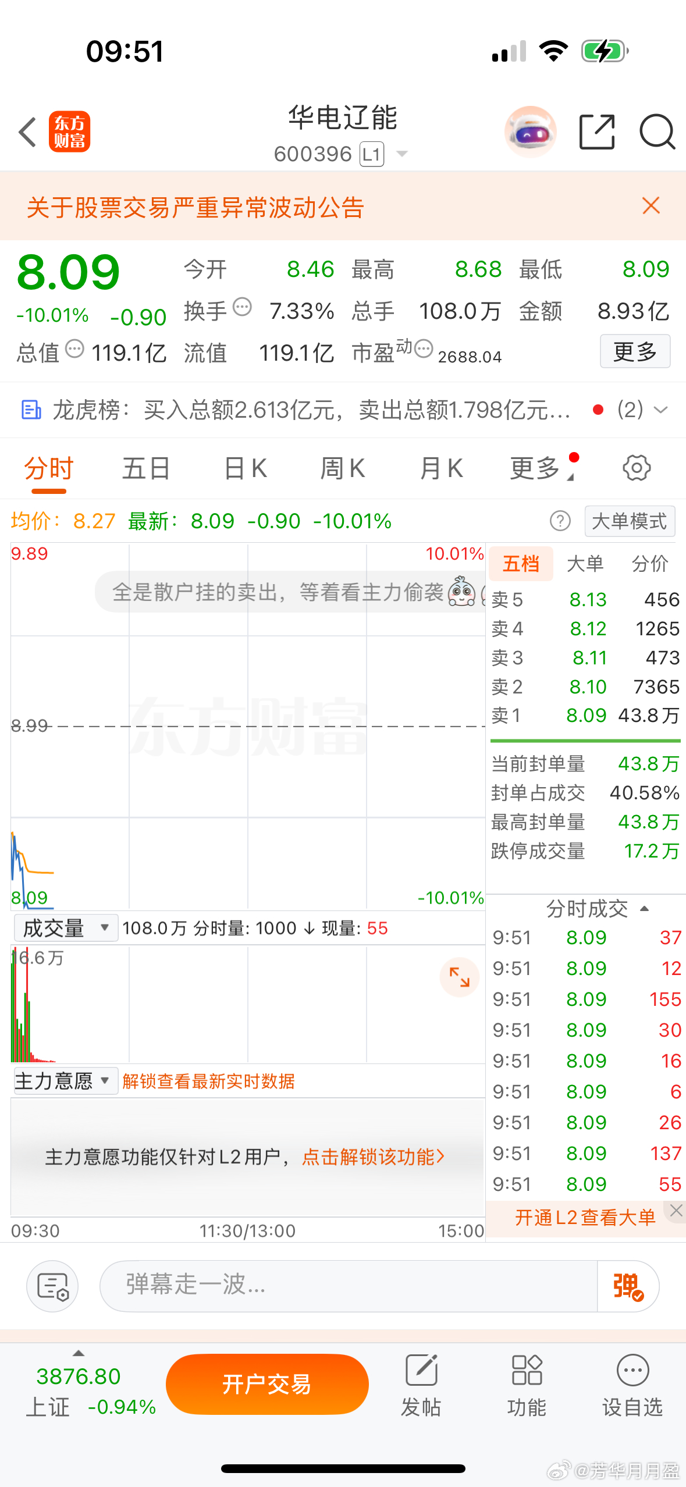Open the search magnifier icon
This screenshot has height=1487, width=686.
tap(657, 132)
